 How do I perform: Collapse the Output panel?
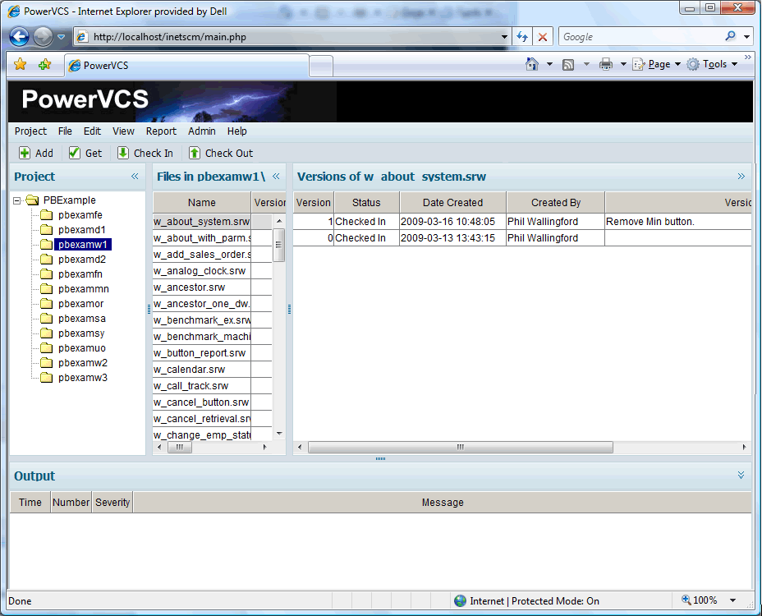(741, 475)
